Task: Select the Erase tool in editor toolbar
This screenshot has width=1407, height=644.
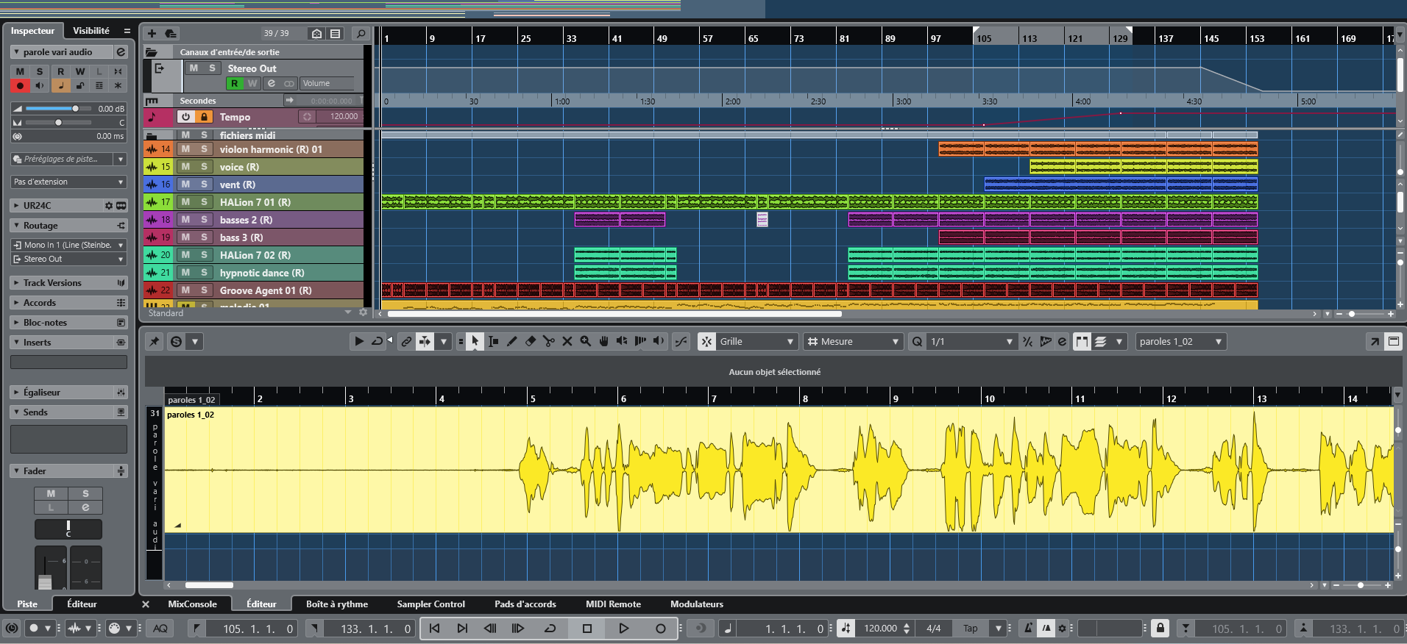Action: point(531,341)
